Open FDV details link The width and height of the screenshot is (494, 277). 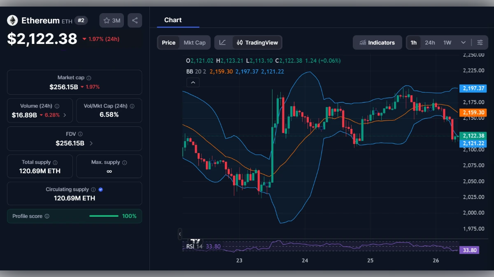[91, 143]
